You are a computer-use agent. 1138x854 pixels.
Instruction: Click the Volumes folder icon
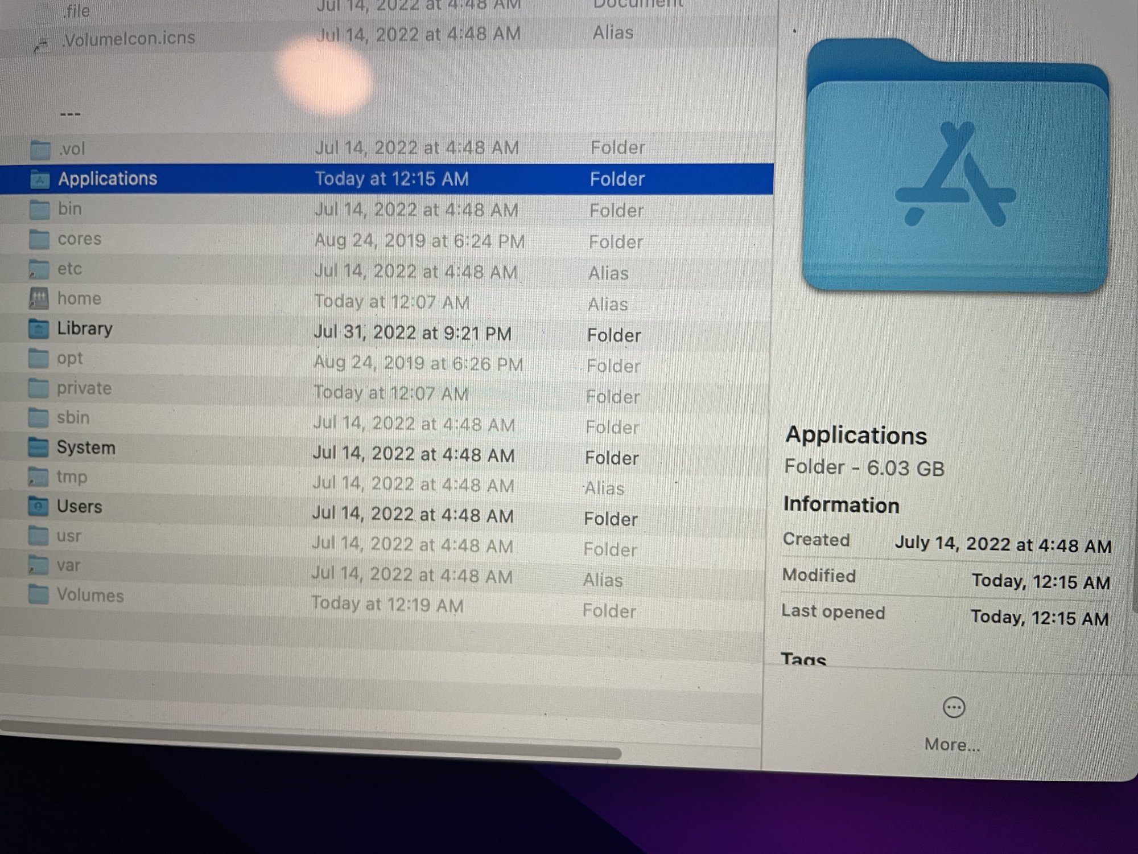(38, 594)
